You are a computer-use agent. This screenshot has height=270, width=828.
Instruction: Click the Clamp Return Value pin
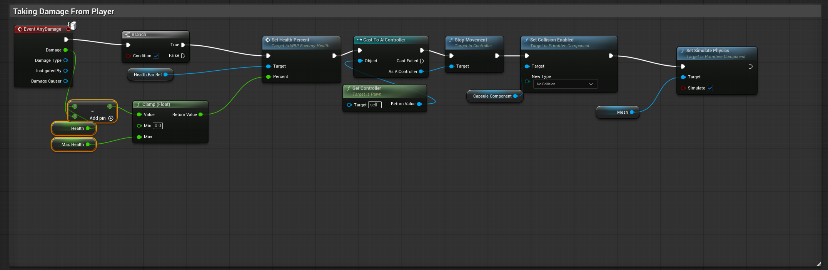[200, 114]
